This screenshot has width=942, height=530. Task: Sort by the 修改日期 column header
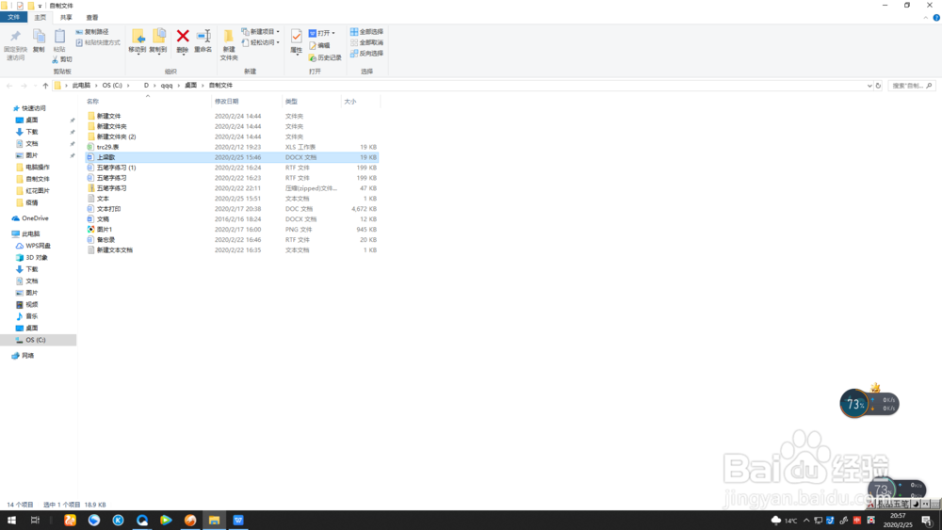pyautogui.click(x=226, y=102)
